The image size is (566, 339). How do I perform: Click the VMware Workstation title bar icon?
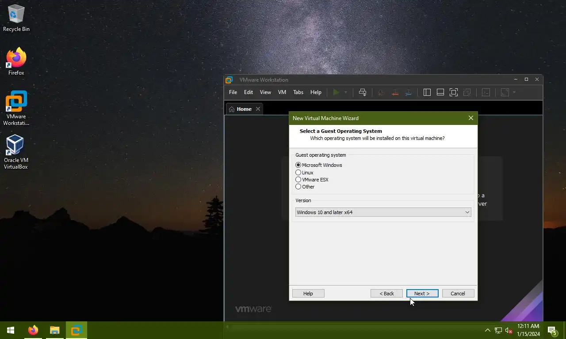coord(229,80)
